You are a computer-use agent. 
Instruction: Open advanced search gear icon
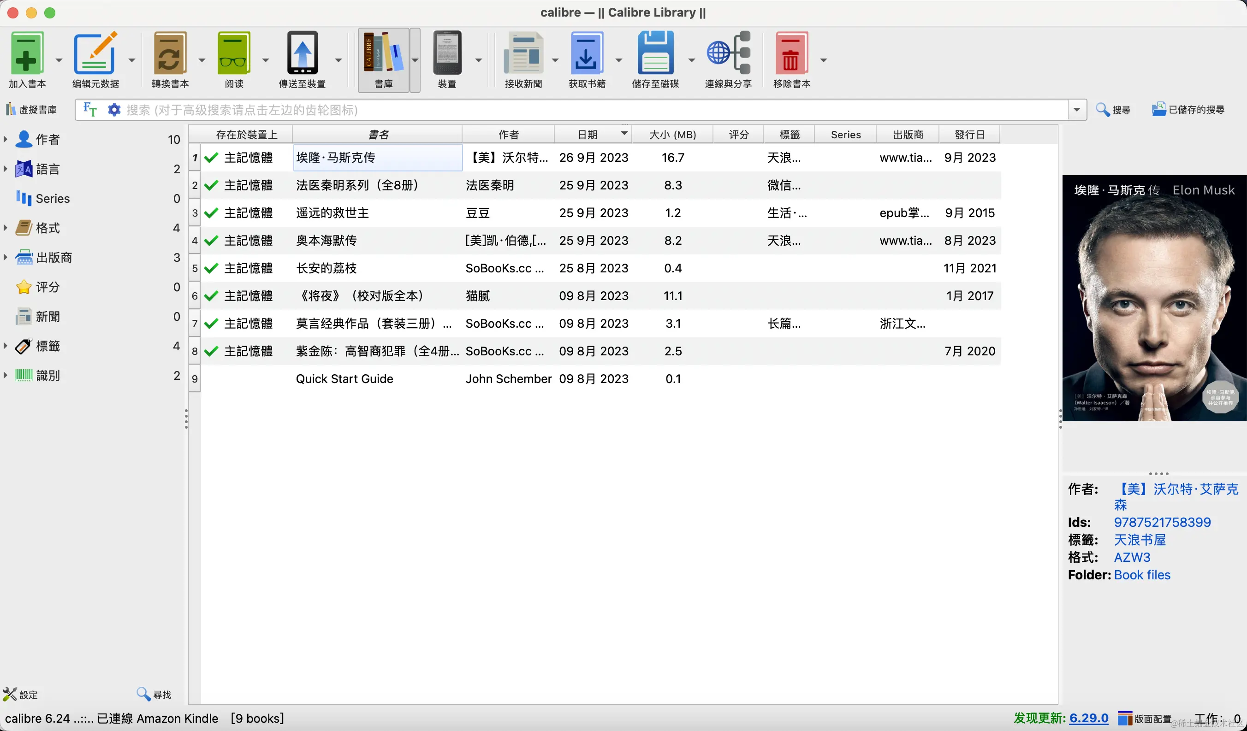point(114,109)
